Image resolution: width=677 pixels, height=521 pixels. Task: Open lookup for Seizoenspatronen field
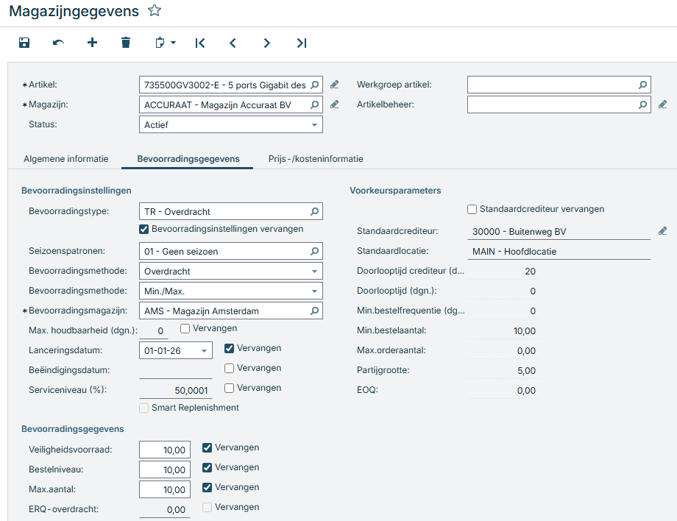tap(315, 251)
